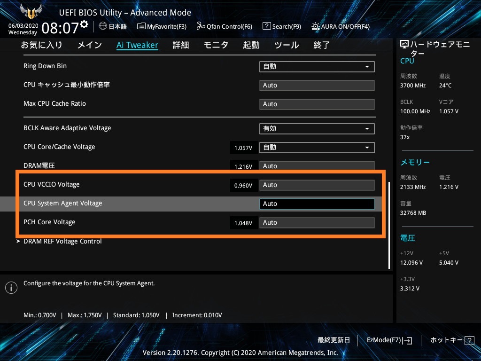Open the Ring Down Bin dropdown
481x361 pixels.
coord(317,67)
